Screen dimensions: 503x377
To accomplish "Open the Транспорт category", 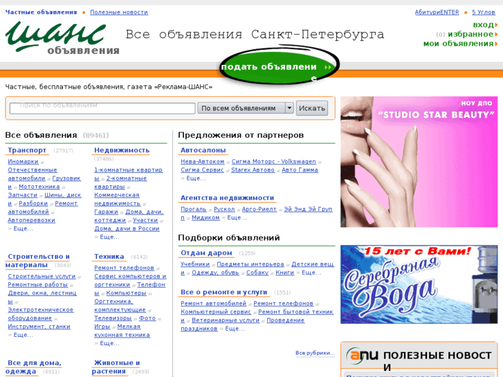I will tap(27, 150).
